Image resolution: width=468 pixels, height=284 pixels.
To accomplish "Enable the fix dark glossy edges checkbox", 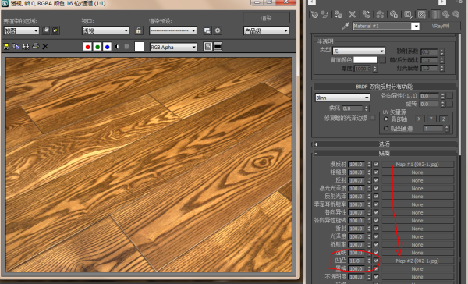I will pyautogui.click(x=373, y=118).
